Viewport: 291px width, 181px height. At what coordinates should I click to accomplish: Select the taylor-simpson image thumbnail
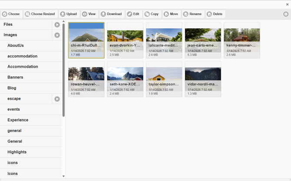point(164,79)
